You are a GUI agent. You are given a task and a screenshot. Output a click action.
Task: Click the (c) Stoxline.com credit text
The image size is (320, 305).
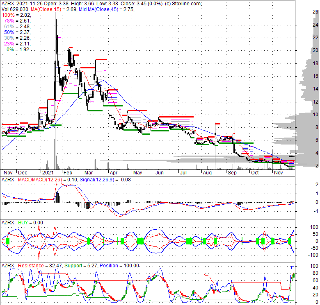tap(183, 4)
